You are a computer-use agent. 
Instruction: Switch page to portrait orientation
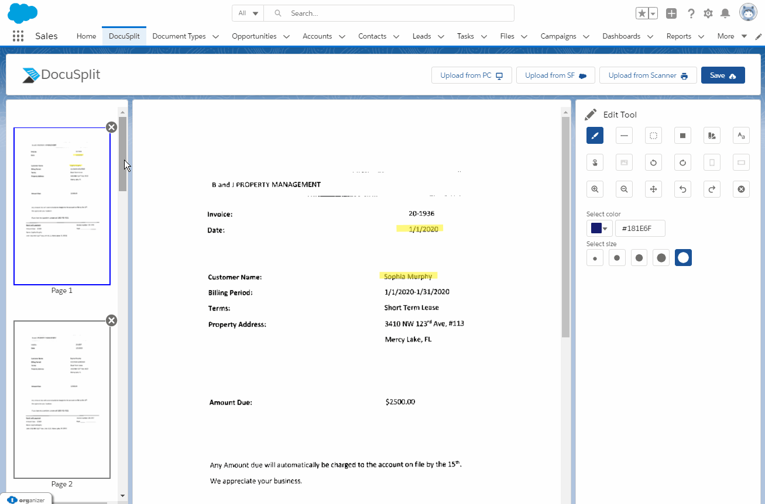click(712, 162)
